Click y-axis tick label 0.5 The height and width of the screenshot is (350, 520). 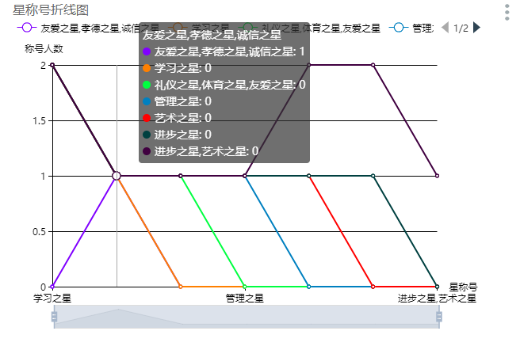39,232
